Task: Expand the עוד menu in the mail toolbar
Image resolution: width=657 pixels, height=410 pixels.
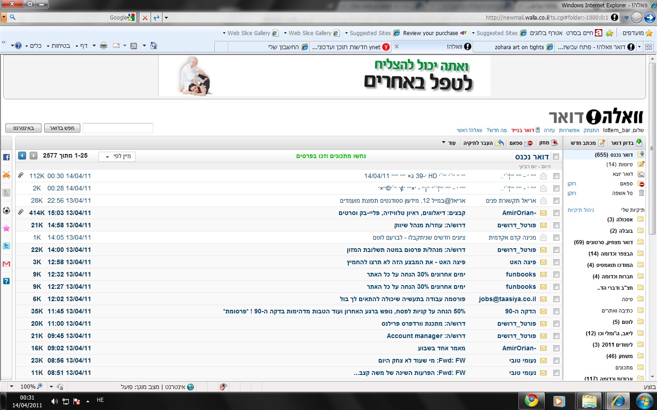Action: (x=449, y=143)
